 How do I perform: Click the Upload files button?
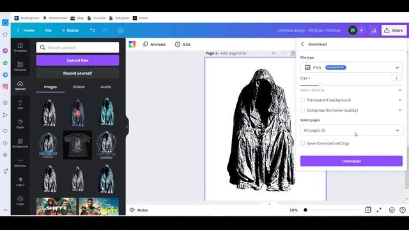(x=77, y=60)
